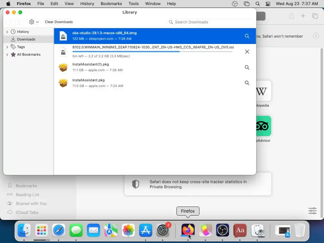Open Dictionary from the Dock

click(x=240, y=230)
